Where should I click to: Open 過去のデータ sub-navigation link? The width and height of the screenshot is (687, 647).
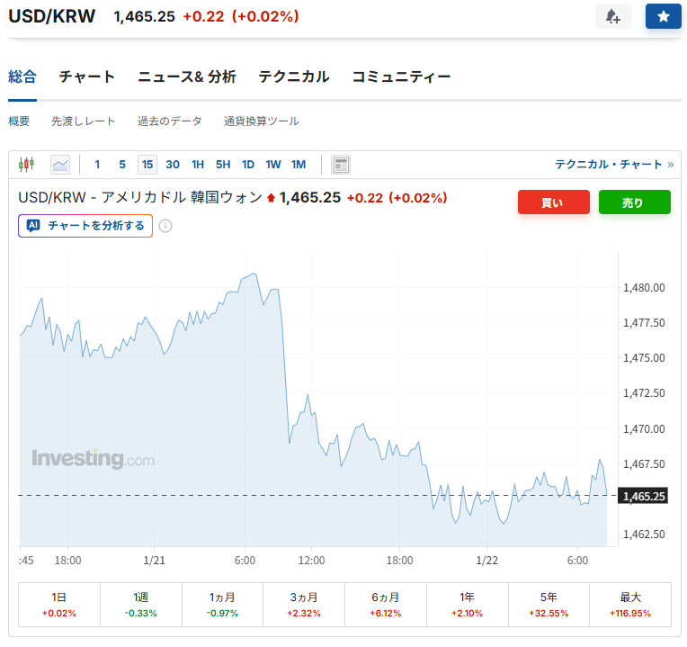pyautogui.click(x=170, y=121)
